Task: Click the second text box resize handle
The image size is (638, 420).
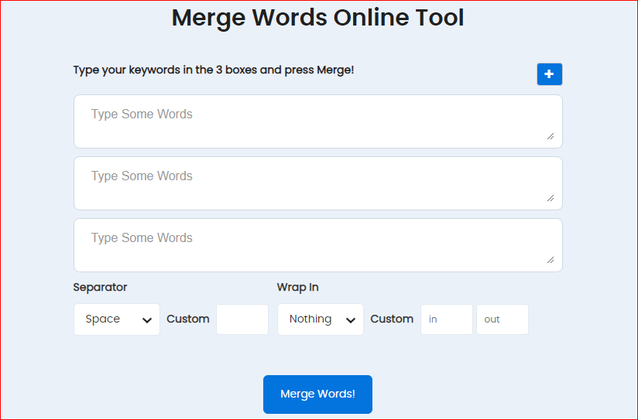Action: pyautogui.click(x=551, y=198)
